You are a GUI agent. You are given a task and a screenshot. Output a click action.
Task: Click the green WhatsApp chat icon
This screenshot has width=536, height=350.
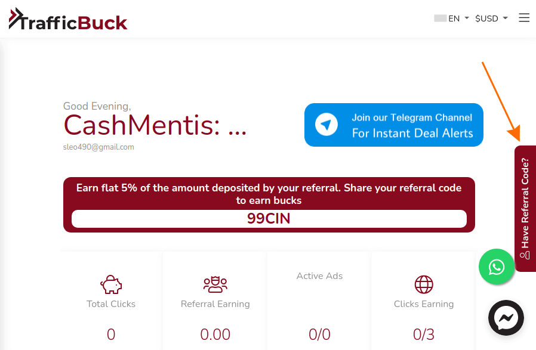click(497, 267)
